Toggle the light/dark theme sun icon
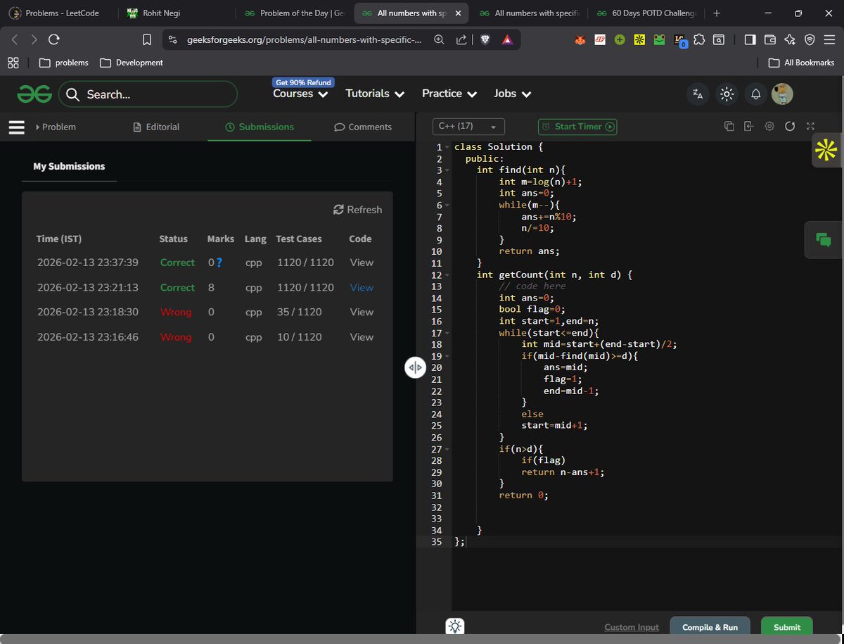The image size is (844, 644). click(x=727, y=94)
